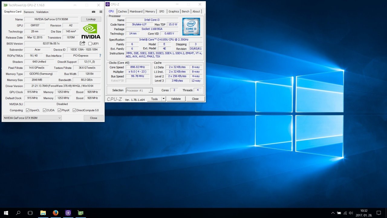Click the Validate button in CPU-Z
387x218 pixels.
[x=176, y=99]
